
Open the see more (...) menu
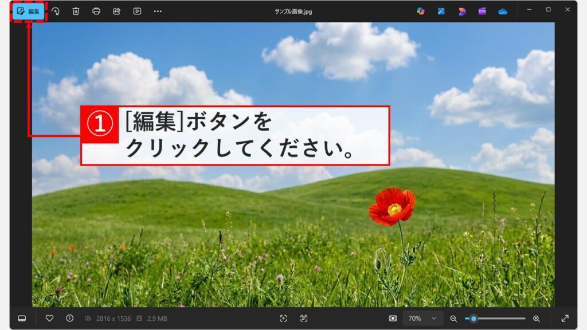(157, 10)
